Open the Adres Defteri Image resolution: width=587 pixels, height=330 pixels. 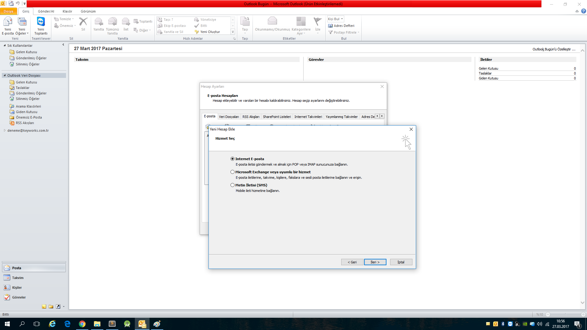[x=341, y=26]
